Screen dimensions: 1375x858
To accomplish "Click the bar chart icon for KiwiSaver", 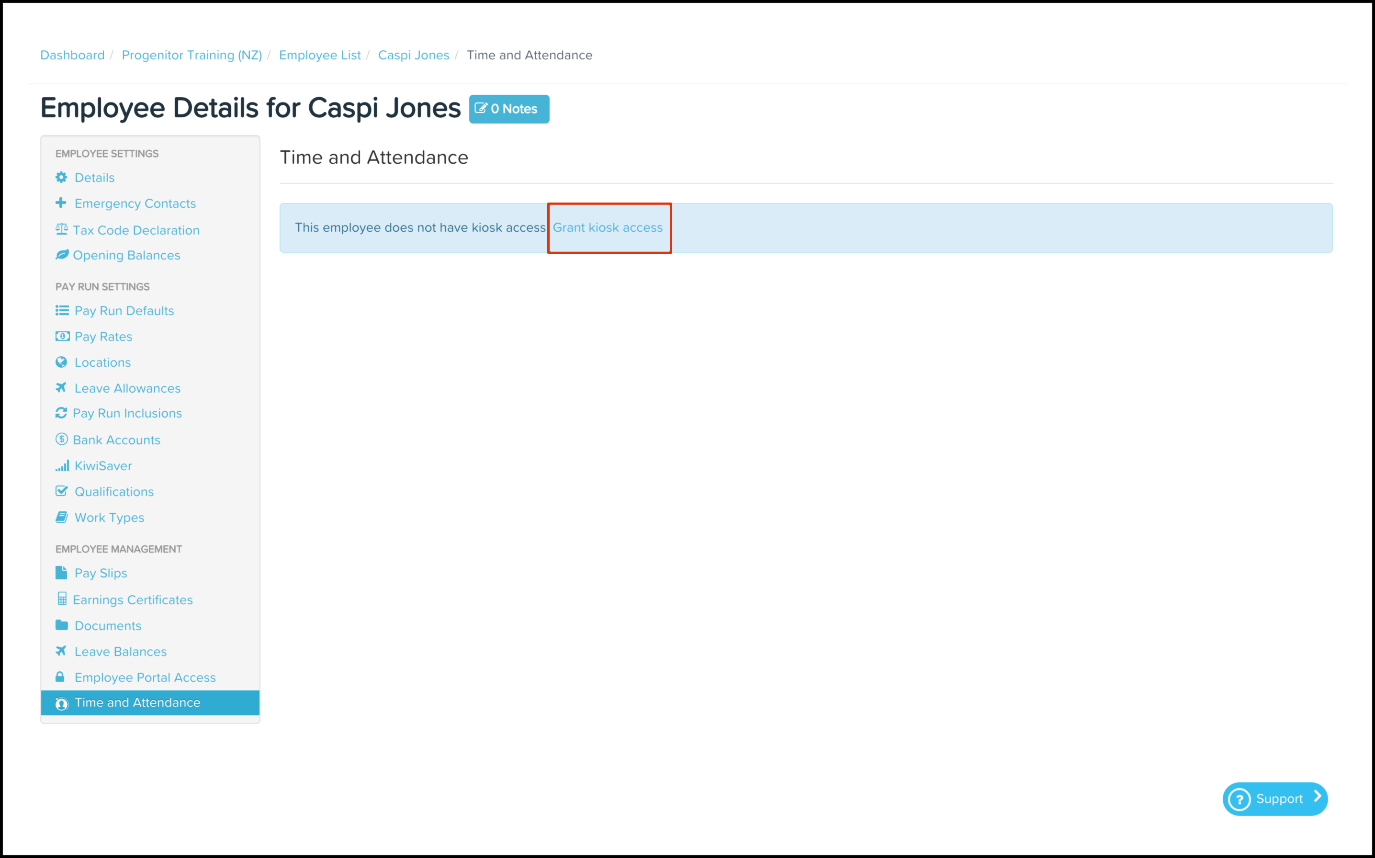I will coord(62,466).
